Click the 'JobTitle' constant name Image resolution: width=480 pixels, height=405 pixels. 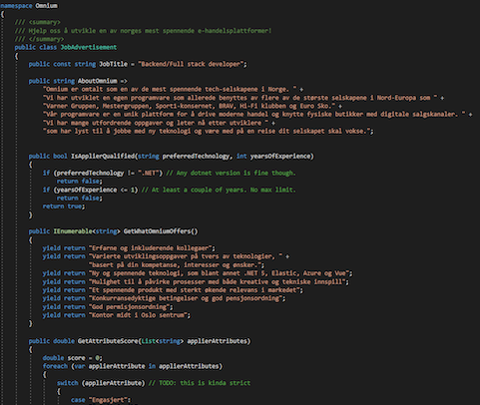click(113, 64)
